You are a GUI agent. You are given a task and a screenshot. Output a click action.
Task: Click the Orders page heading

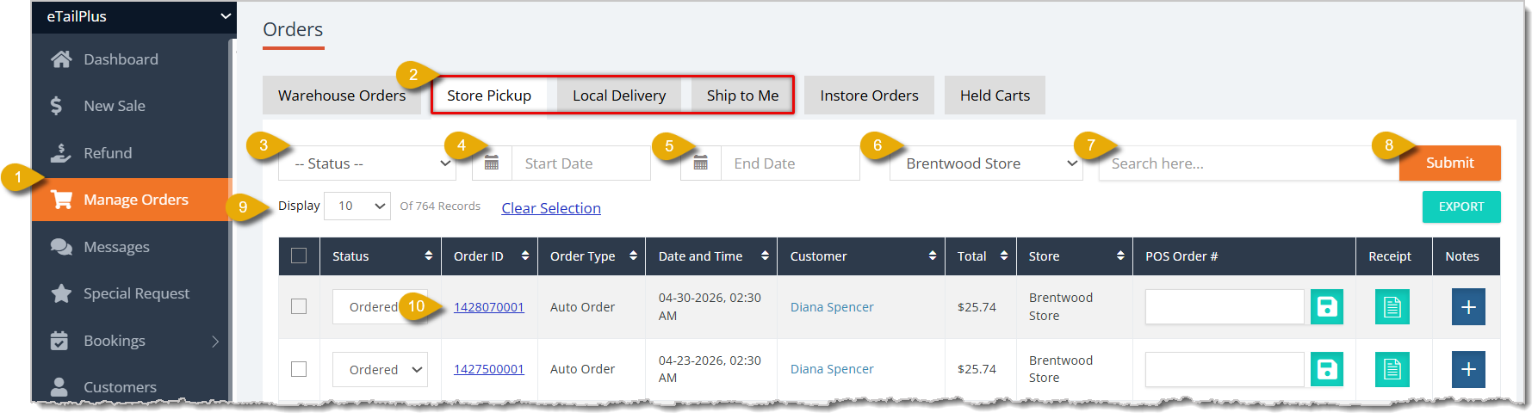click(293, 29)
